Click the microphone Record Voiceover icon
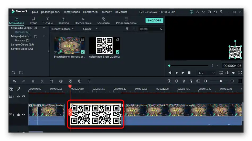This screenshot has width=252, height=141. coord(184,81)
